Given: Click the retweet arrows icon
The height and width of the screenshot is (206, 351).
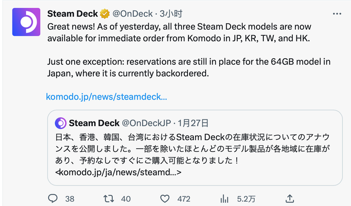Looking at the screenshot, I should (109, 198).
